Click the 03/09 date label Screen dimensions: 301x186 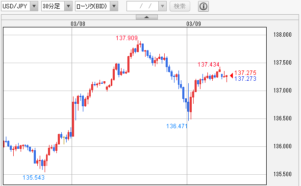(194, 24)
